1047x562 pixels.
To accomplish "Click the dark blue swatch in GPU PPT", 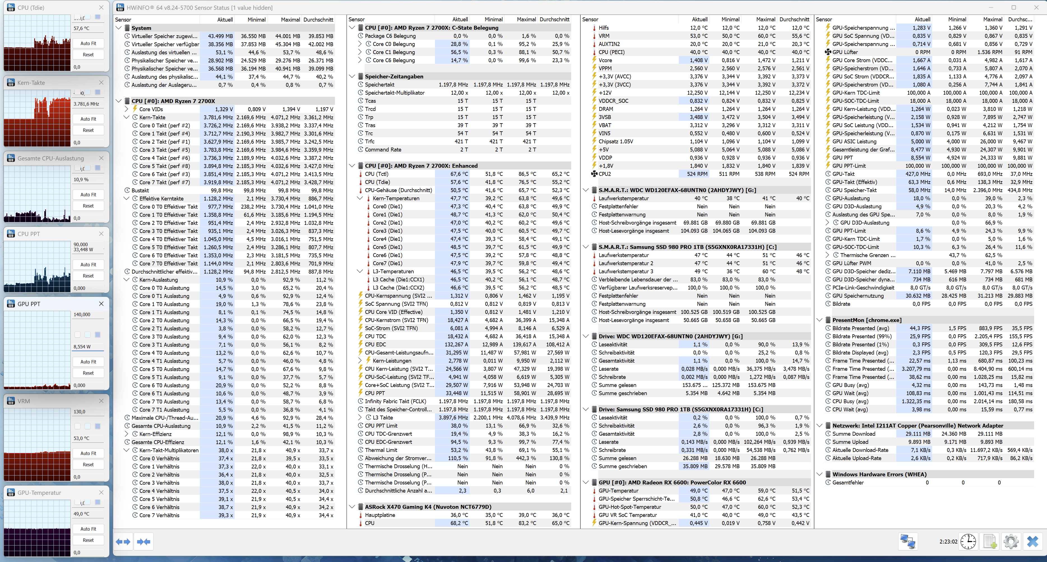I will click(x=98, y=335).
